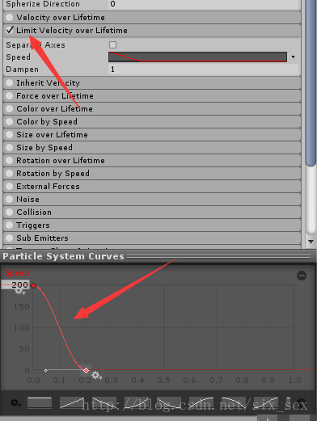317x421 pixels.
Task: Expand Color by Speed module header
Action: (x=152, y=121)
